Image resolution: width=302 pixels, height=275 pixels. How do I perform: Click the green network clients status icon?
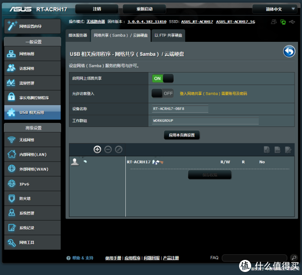[x=283, y=22]
